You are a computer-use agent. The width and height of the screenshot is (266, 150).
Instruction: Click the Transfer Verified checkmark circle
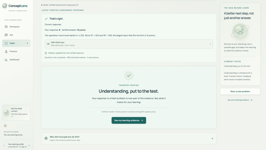[129, 75]
